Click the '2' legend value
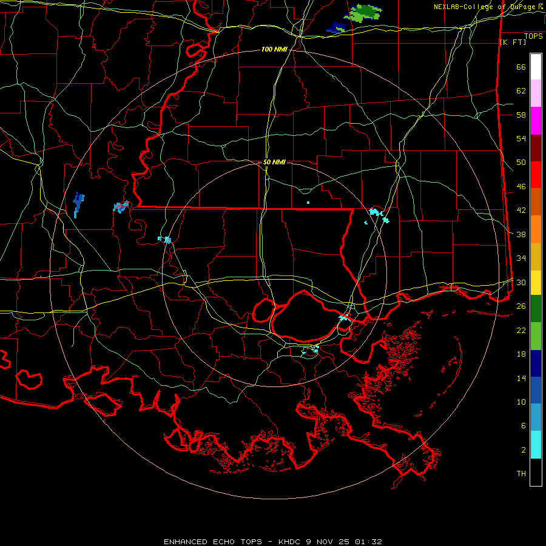Screen dimensions: 546x546 (524, 450)
